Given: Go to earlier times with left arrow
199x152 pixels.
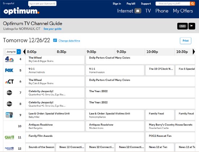Looking at the screenshot, I should click(x=24, y=52).
